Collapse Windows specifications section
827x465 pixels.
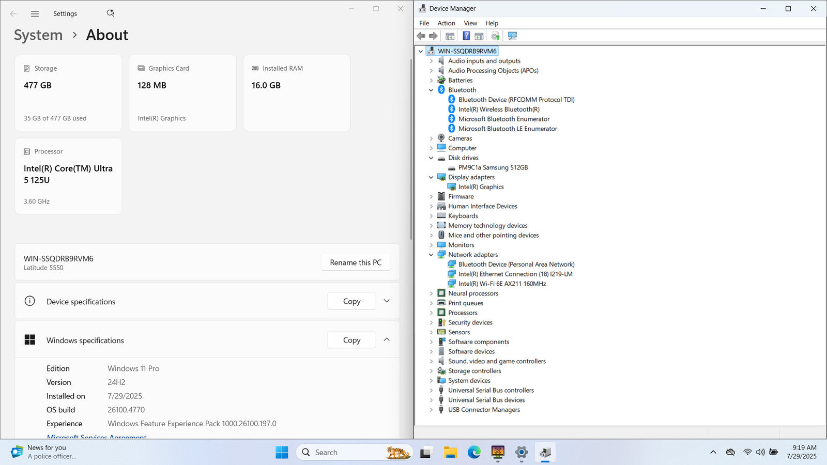(x=387, y=340)
